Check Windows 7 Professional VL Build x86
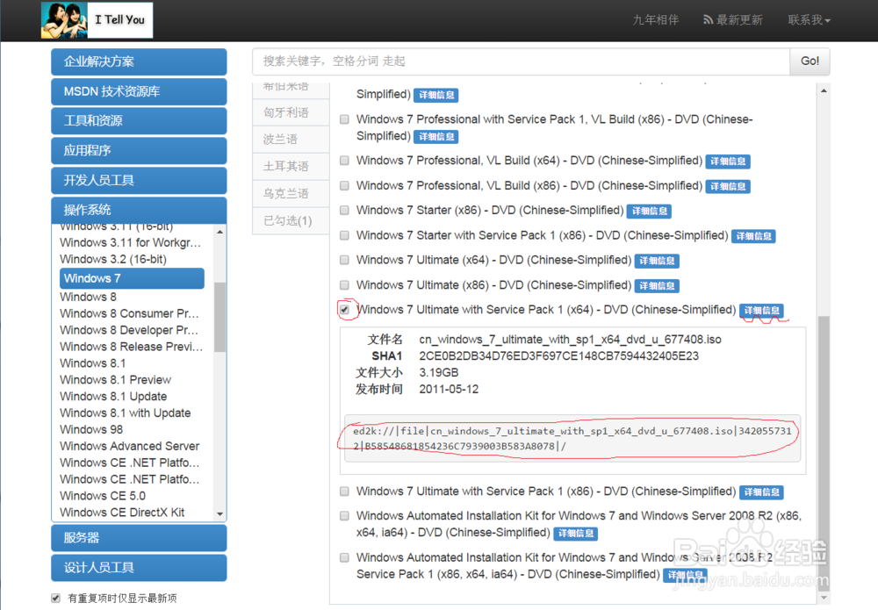 click(x=344, y=185)
